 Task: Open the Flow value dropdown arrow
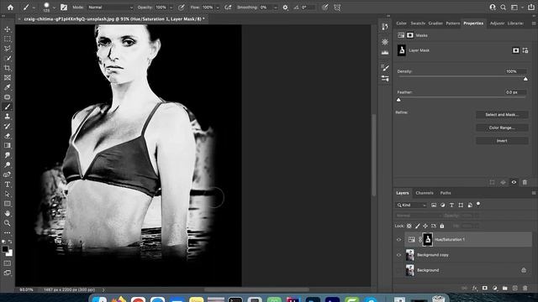tap(217, 8)
